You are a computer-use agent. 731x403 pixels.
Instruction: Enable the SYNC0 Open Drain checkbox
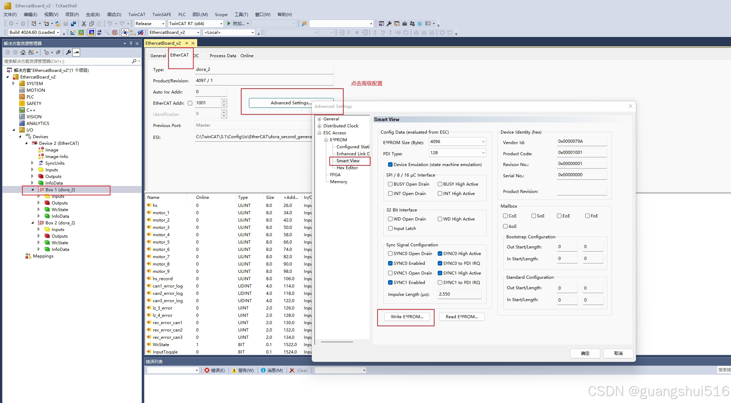click(x=390, y=254)
